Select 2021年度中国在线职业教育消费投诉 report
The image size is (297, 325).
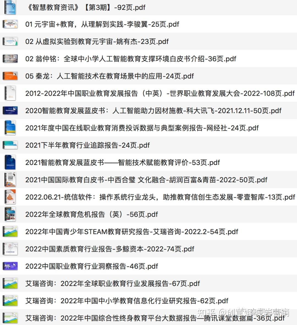pos(142,128)
